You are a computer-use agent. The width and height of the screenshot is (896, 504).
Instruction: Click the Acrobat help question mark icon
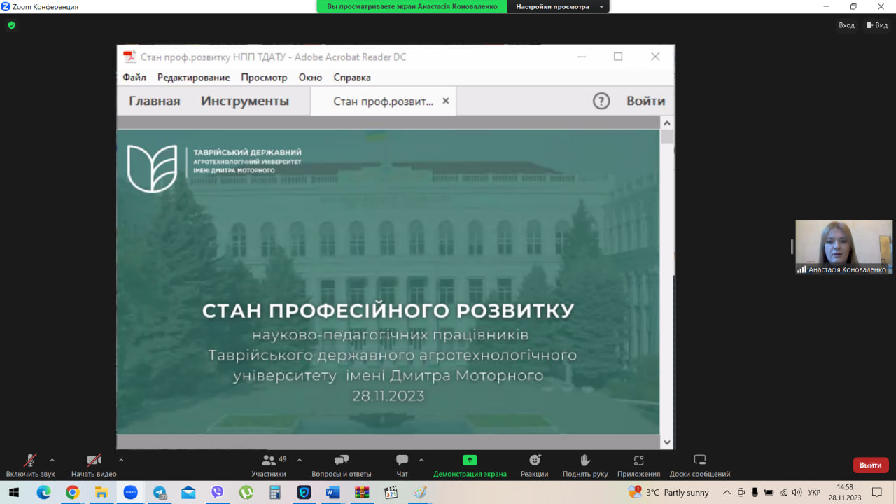tap(601, 101)
